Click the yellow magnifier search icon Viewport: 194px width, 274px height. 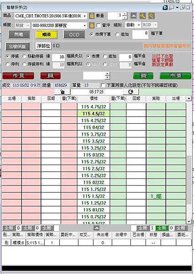point(152,16)
